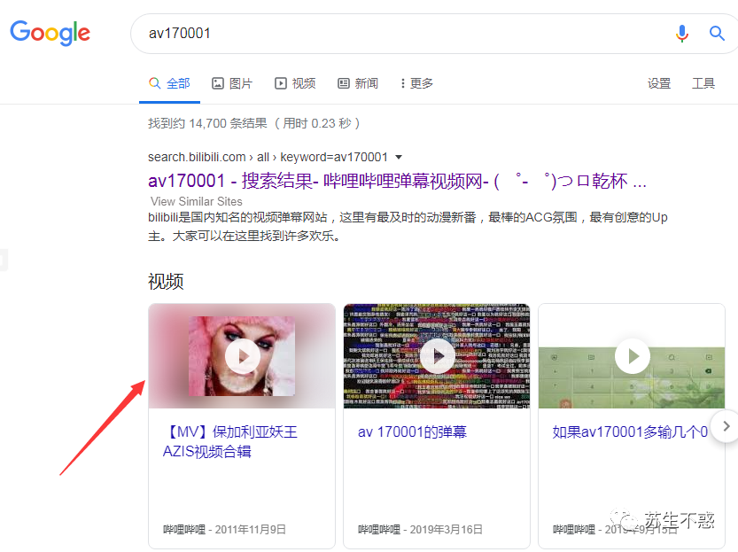Click the Google logo
This screenshot has height=552, width=738.
click(x=50, y=33)
